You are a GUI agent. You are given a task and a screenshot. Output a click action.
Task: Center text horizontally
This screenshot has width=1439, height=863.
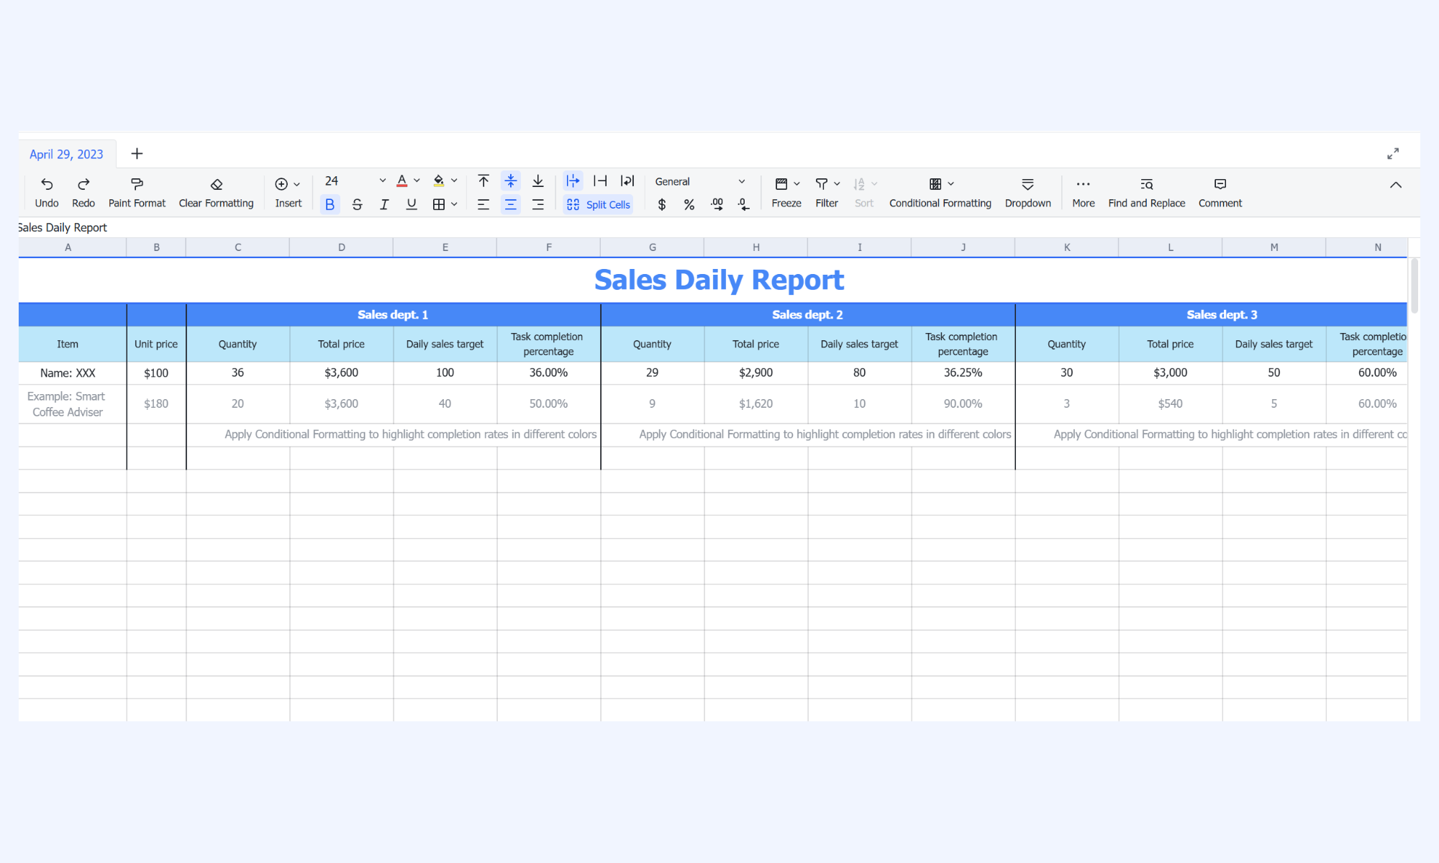(511, 205)
